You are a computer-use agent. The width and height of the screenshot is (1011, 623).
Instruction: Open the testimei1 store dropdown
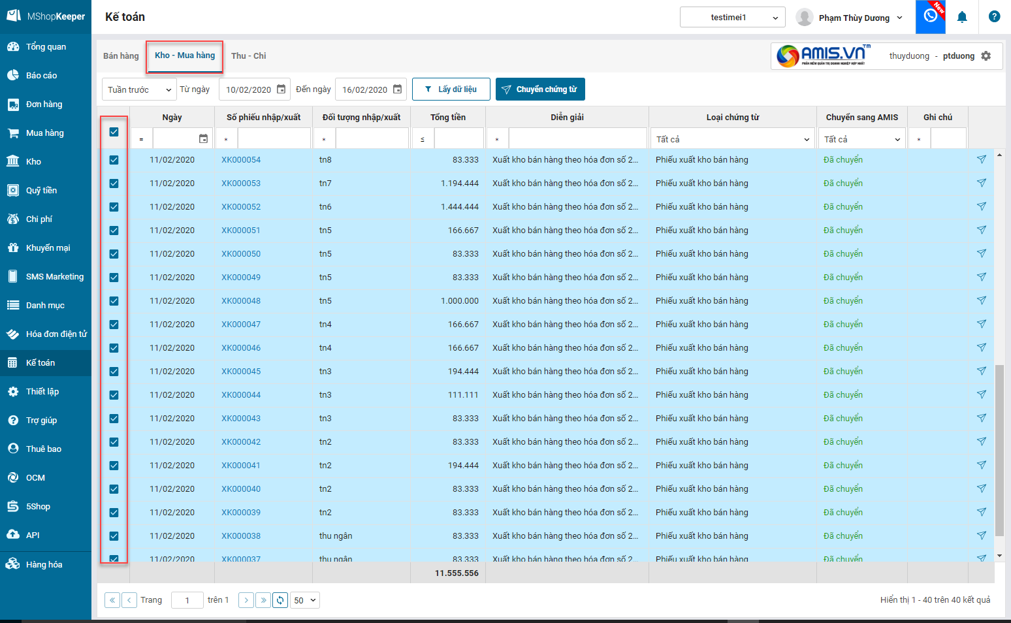[732, 18]
